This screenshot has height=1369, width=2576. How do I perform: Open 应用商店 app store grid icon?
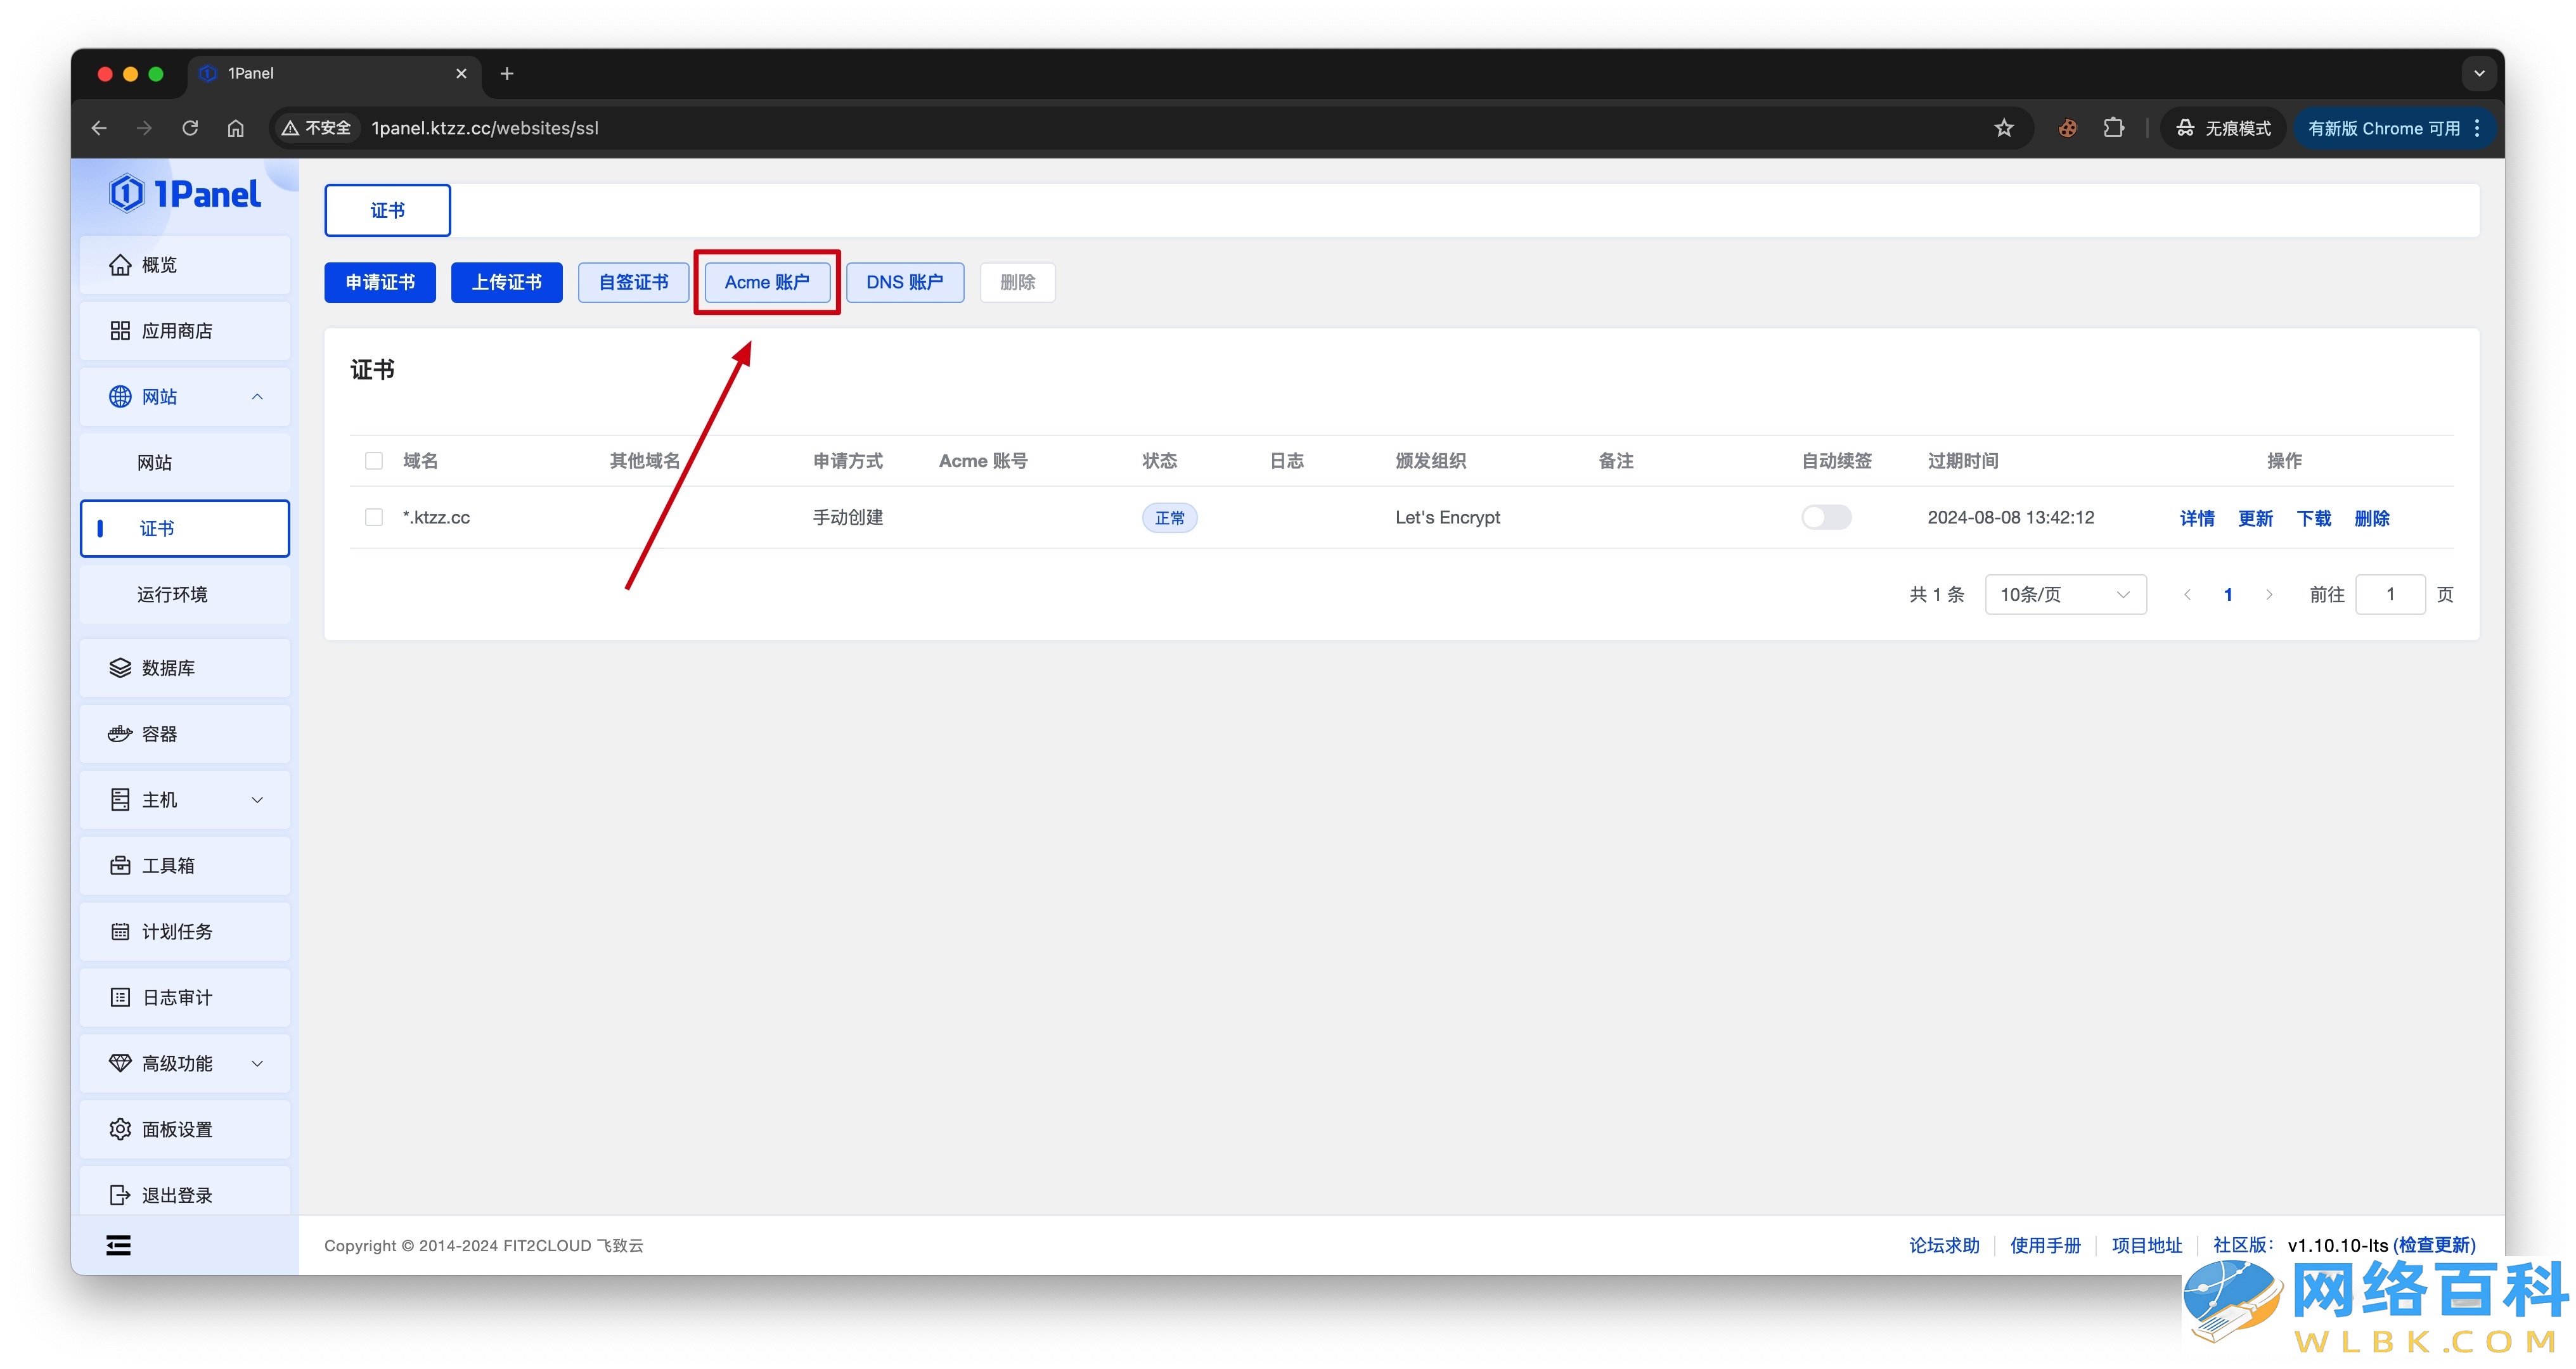[x=120, y=331]
